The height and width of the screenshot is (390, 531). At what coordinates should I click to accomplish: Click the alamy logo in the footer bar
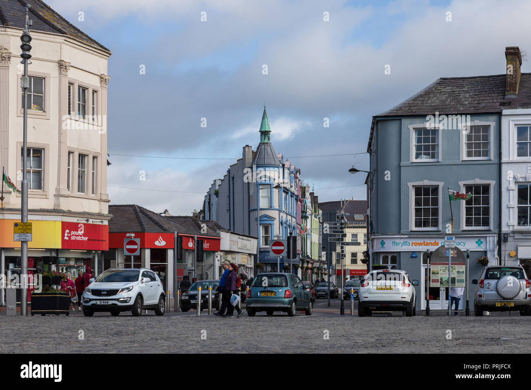pos(41,372)
